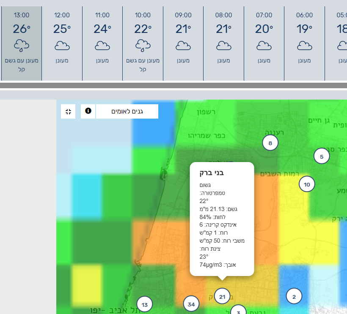
Task: Click the cloud icon under 06:00
Action: (305, 46)
